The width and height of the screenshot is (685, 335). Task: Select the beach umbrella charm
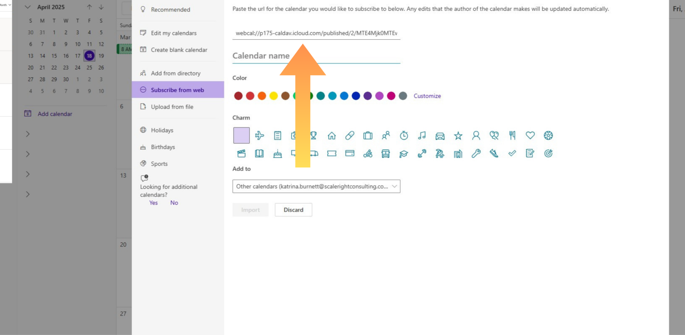(x=440, y=154)
